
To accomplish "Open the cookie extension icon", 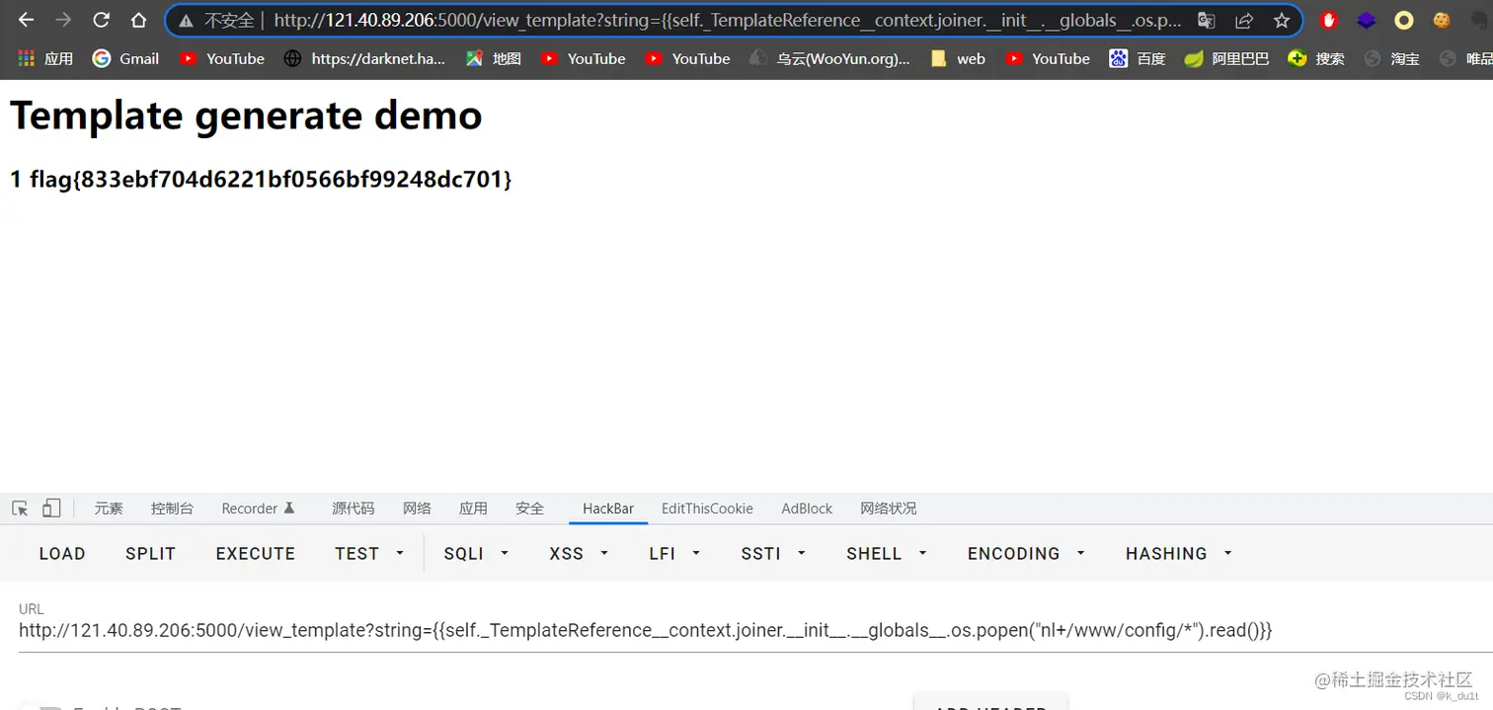I will [x=1442, y=20].
